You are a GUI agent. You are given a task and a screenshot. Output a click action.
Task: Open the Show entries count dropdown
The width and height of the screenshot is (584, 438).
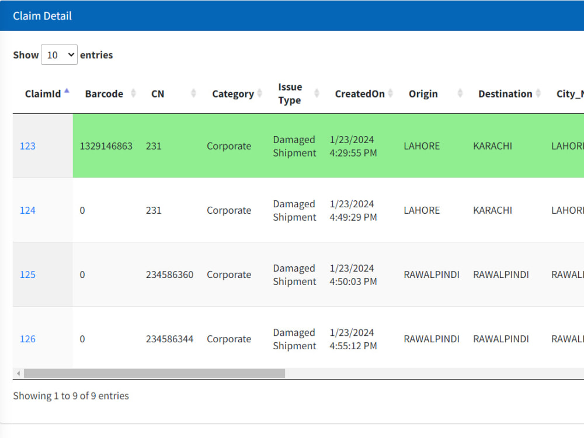pos(59,55)
